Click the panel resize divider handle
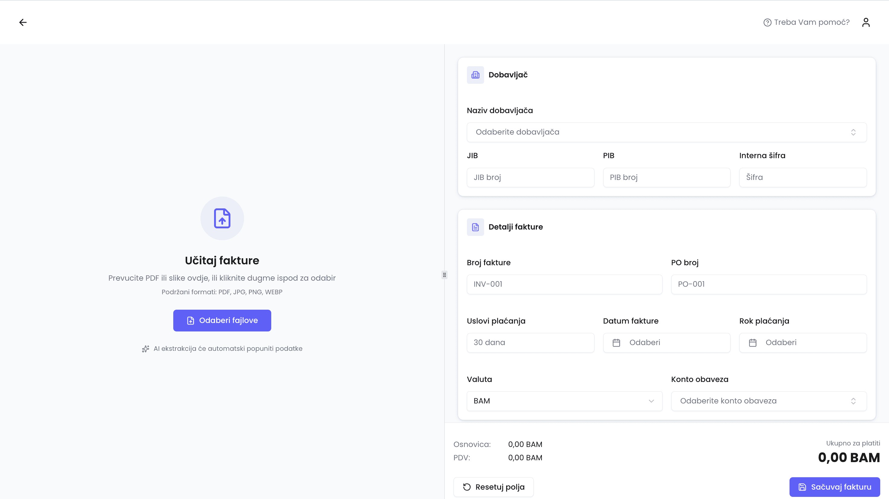Viewport: 889px width, 499px height. coord(444,275)
